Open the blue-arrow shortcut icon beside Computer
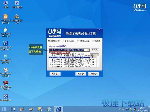This screenshot has height=112, width=150. [x=17, y=4]
